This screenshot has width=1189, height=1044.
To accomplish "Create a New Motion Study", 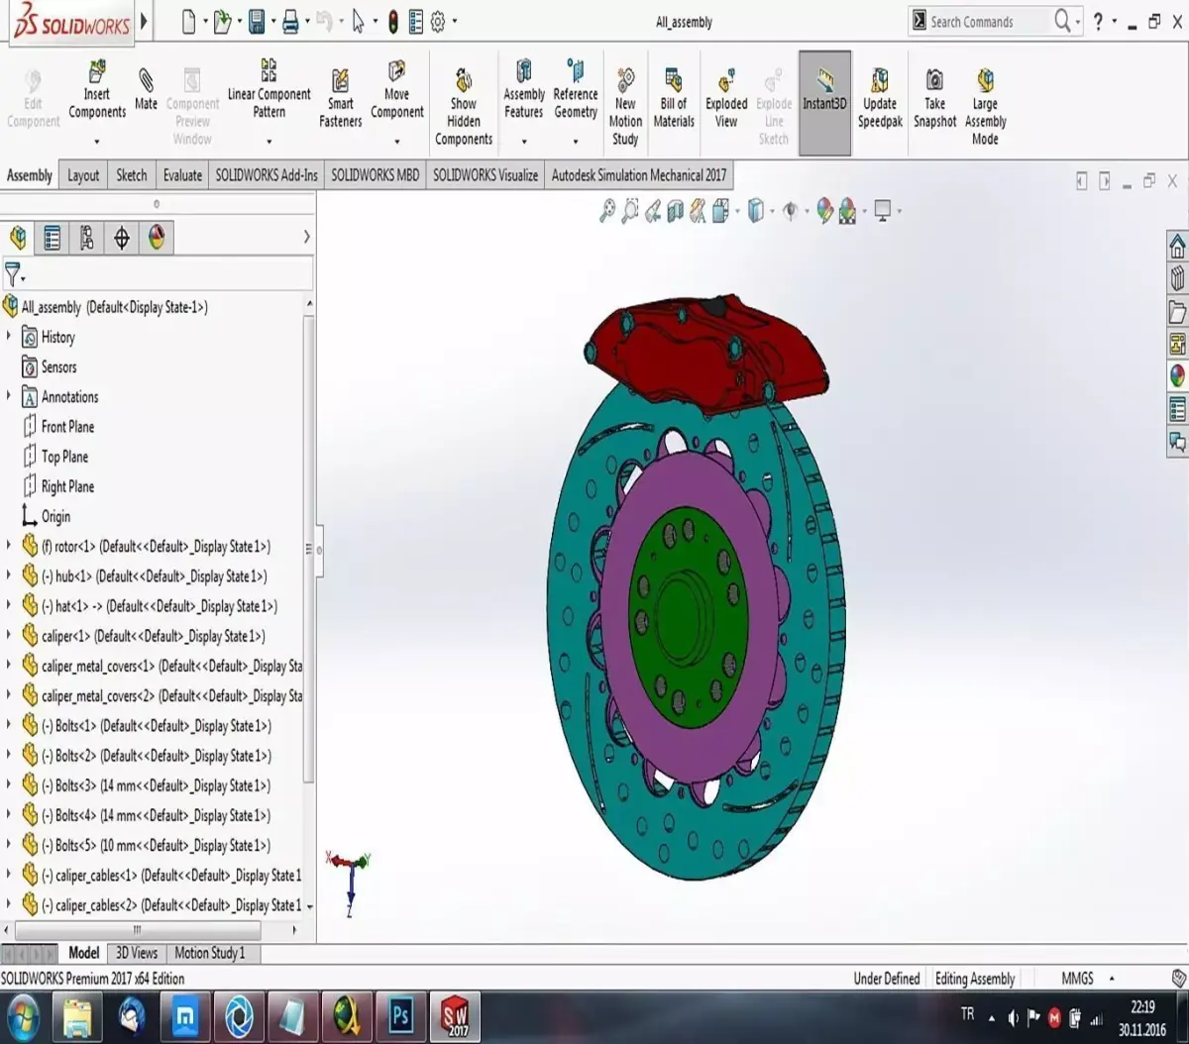I will [624, 94].
